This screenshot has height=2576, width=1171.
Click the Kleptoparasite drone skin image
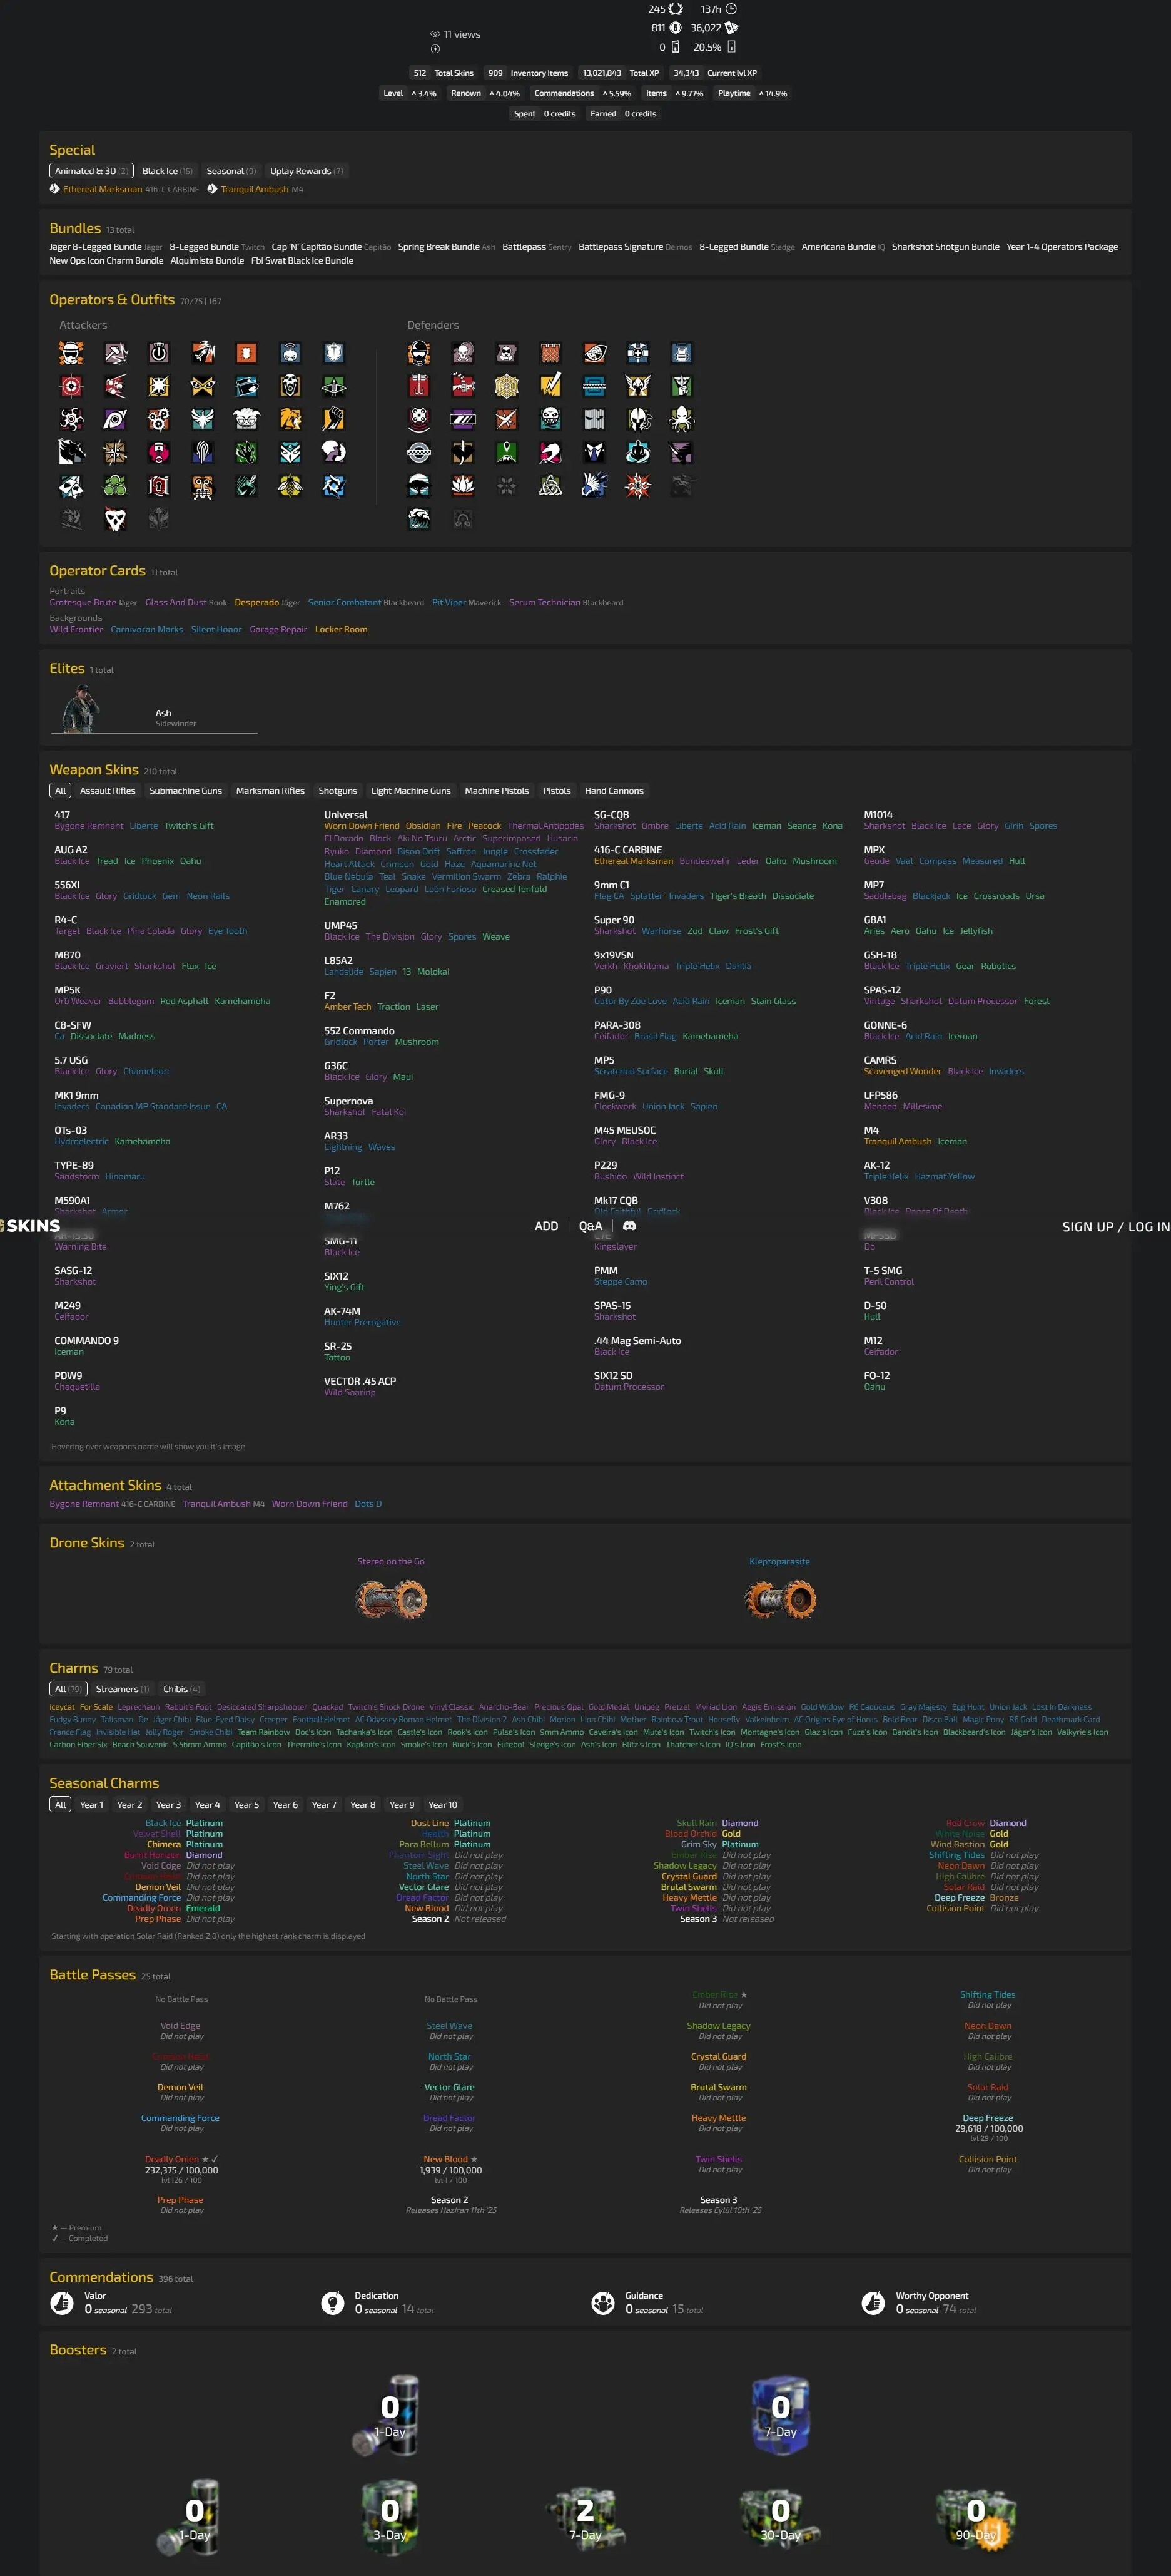(x=779, y=1599)
